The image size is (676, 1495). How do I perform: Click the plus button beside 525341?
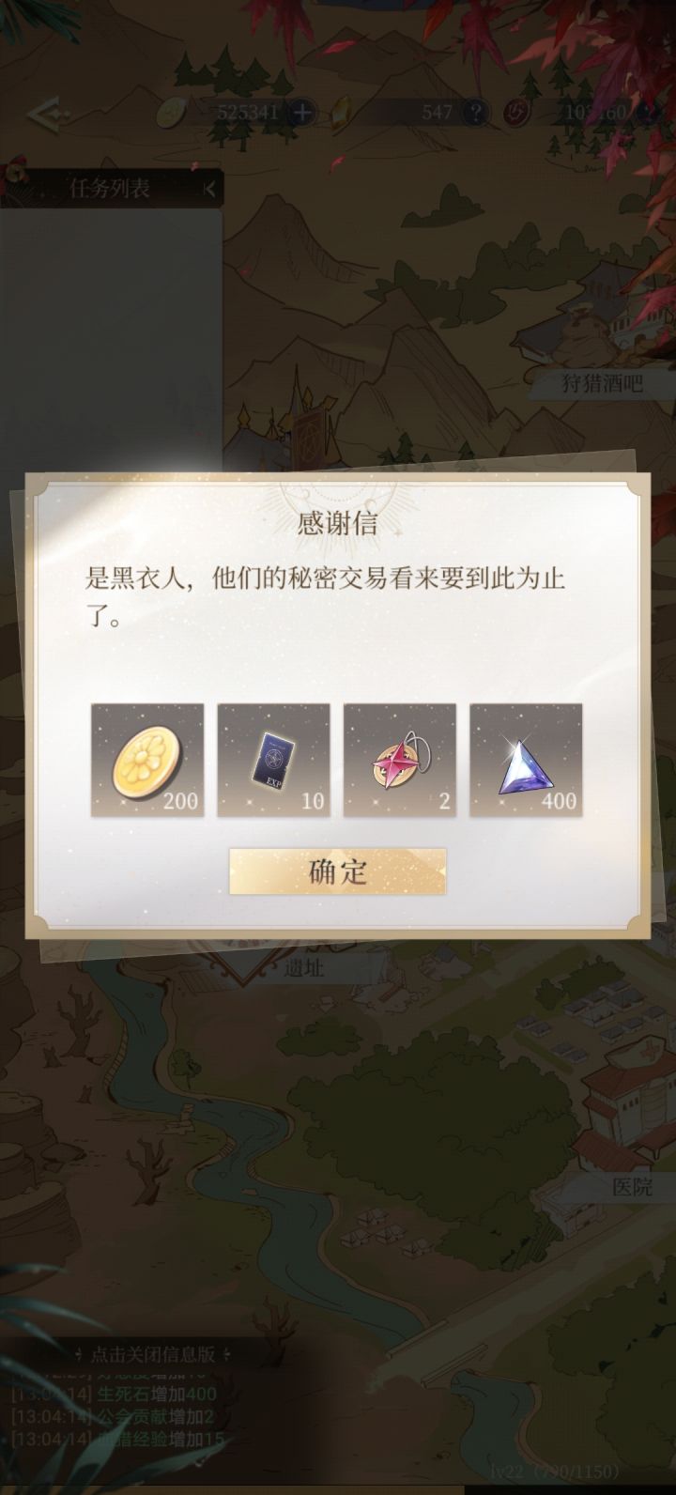point(302,114)
